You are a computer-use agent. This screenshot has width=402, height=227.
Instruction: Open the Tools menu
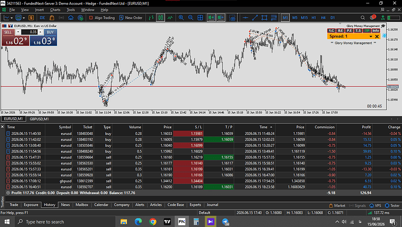click(70, 10)
